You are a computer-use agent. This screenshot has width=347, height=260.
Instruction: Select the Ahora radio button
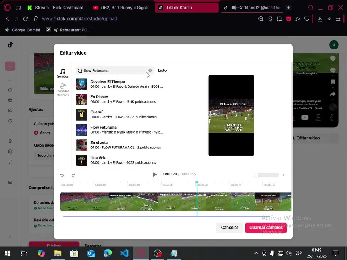(36, 133)
